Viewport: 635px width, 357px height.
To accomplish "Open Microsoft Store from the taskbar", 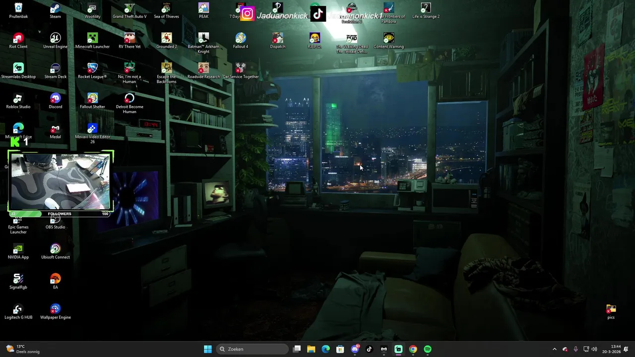I will coord(340,349).
